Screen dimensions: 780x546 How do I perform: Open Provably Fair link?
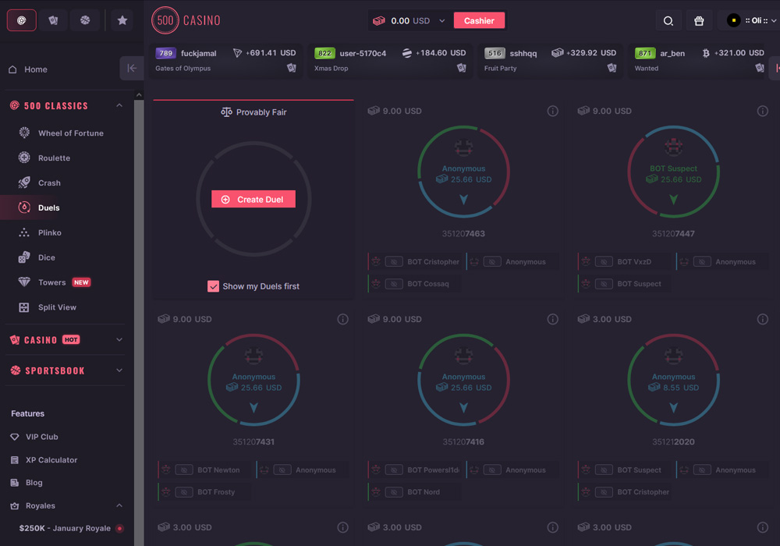click(x=253, y=112)
